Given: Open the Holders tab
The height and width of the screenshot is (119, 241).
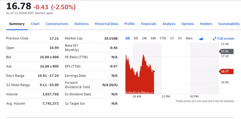Looking at the screenshot, I should 206,24.
